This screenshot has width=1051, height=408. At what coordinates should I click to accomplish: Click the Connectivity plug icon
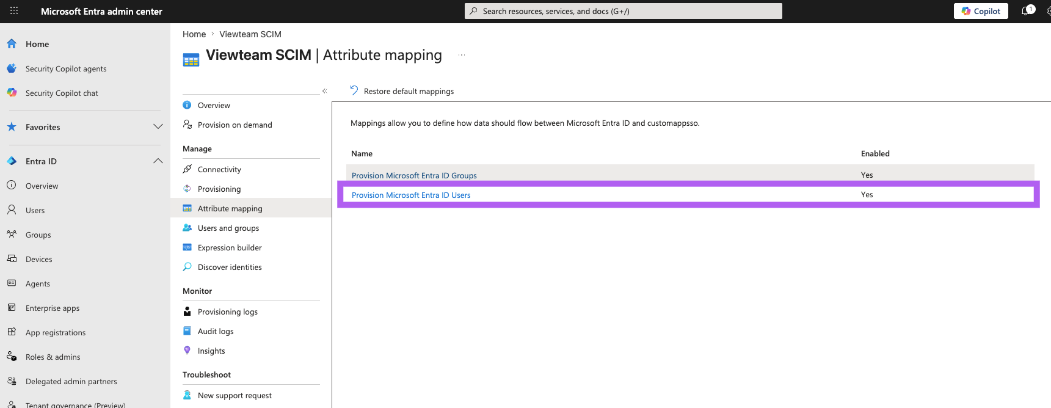[x=187, y=169]
